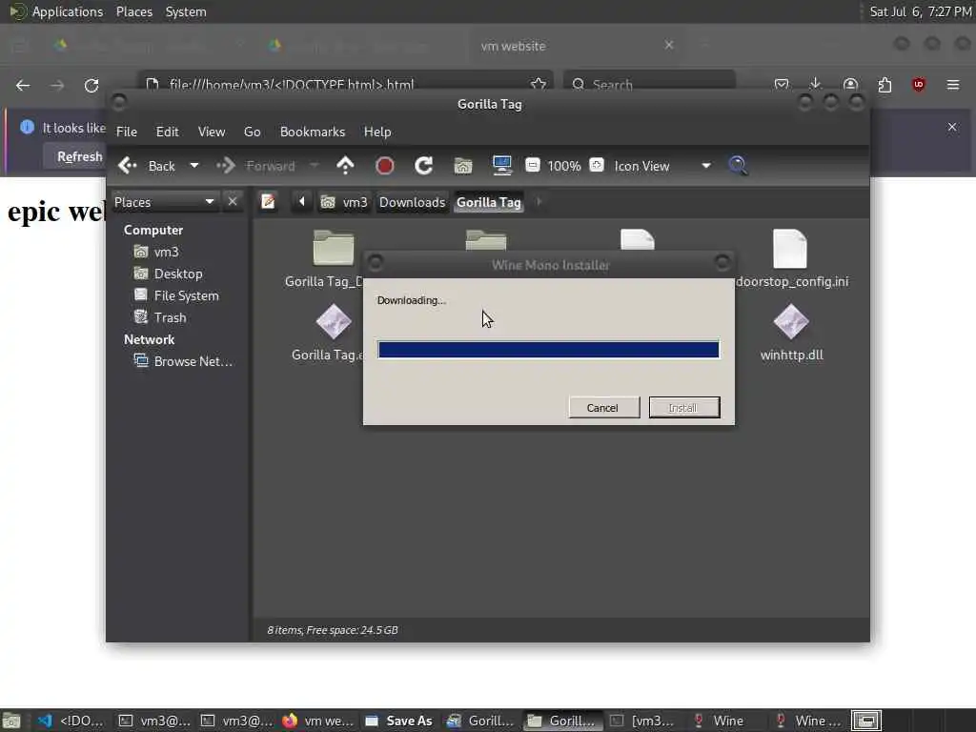Reload the page in Firefox
The height and width of the screenshot is (732, 976).
coord(91,85)
